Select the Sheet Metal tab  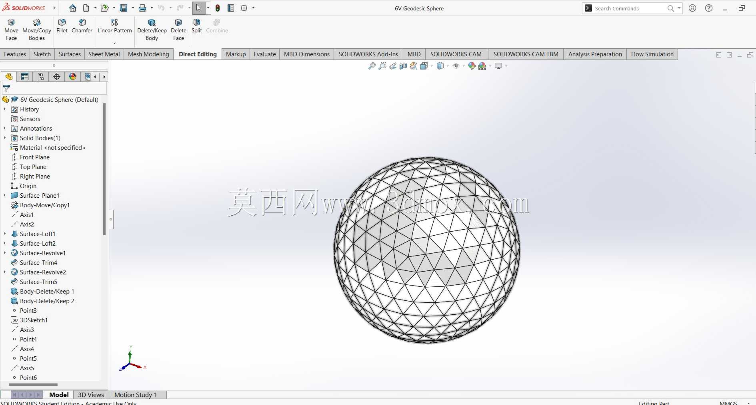click(x=104, y=54)
